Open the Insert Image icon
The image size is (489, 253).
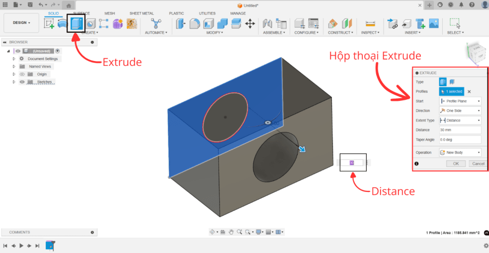(x=434, y=23)
